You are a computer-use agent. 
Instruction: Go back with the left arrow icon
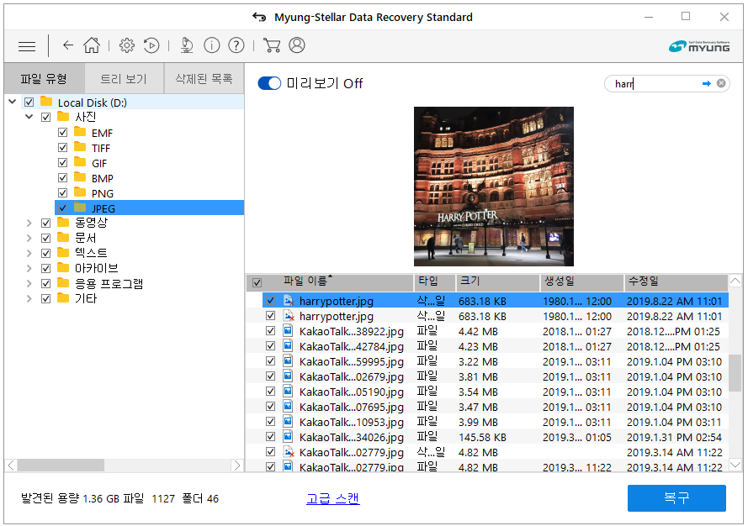(x=68, y=45)
